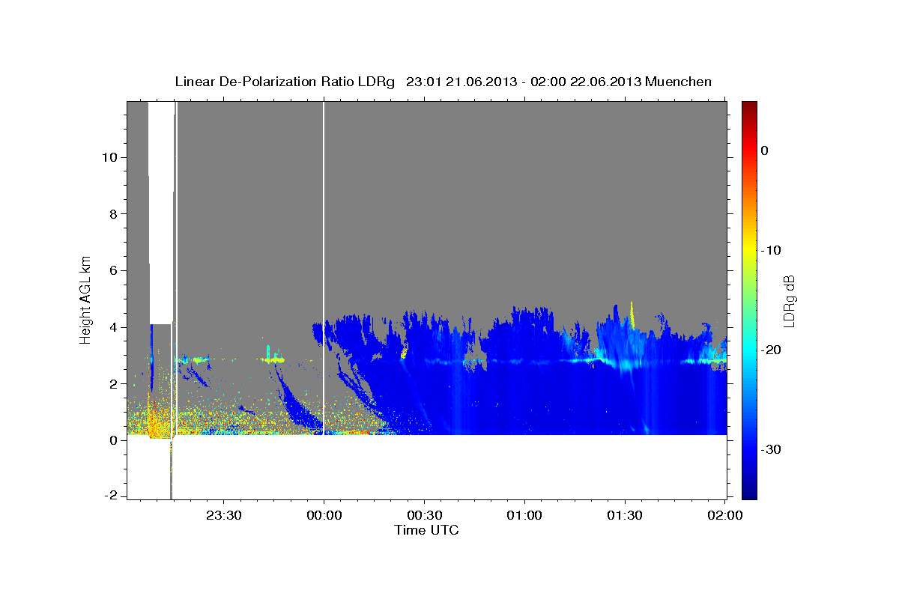899x599 pixels.
Task: Click the 'Time UTC' axis label
Action: (426, 530)
